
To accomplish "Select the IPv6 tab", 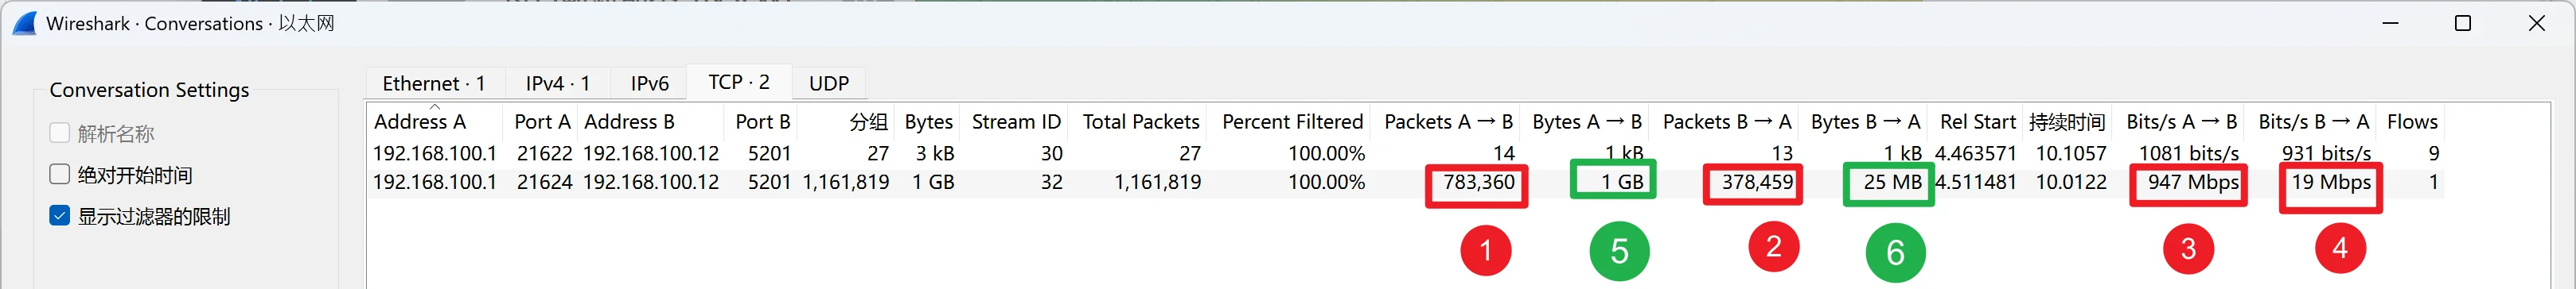I will [x=649, y=83].
